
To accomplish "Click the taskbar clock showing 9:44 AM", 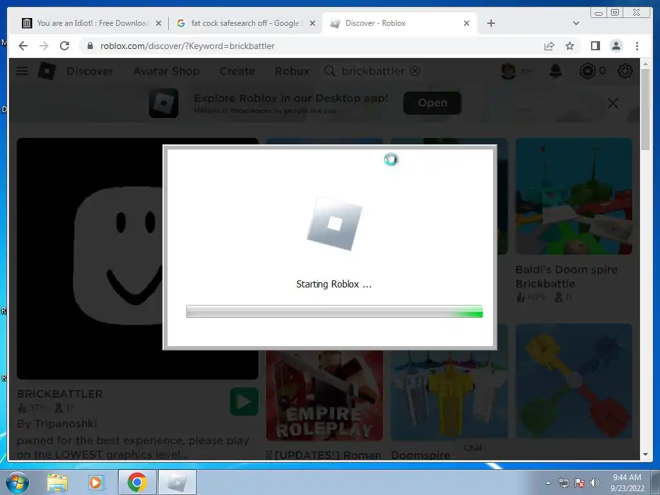I will point(627,483).
